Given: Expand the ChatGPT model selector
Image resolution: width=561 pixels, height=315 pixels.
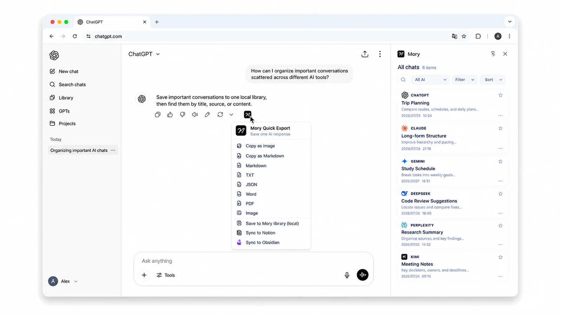Looking at the screenshot, I should pos(144,54).
